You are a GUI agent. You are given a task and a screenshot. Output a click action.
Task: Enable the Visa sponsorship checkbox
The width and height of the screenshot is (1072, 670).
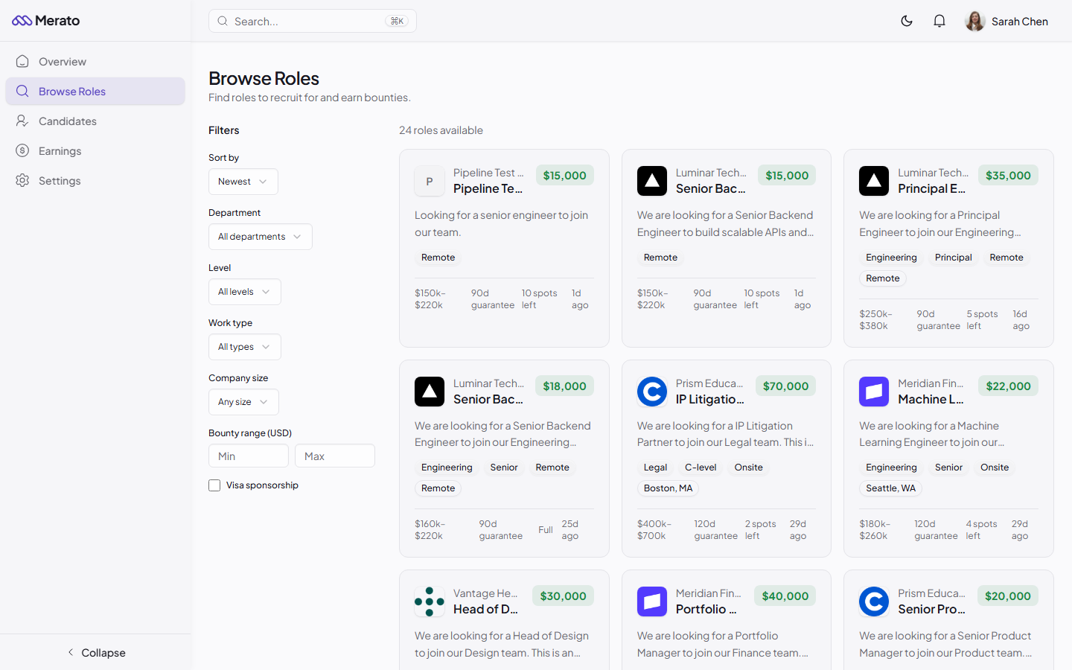pos(214,485)
